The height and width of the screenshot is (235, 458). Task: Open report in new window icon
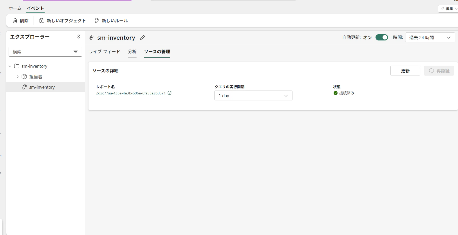tap(170, 93)
